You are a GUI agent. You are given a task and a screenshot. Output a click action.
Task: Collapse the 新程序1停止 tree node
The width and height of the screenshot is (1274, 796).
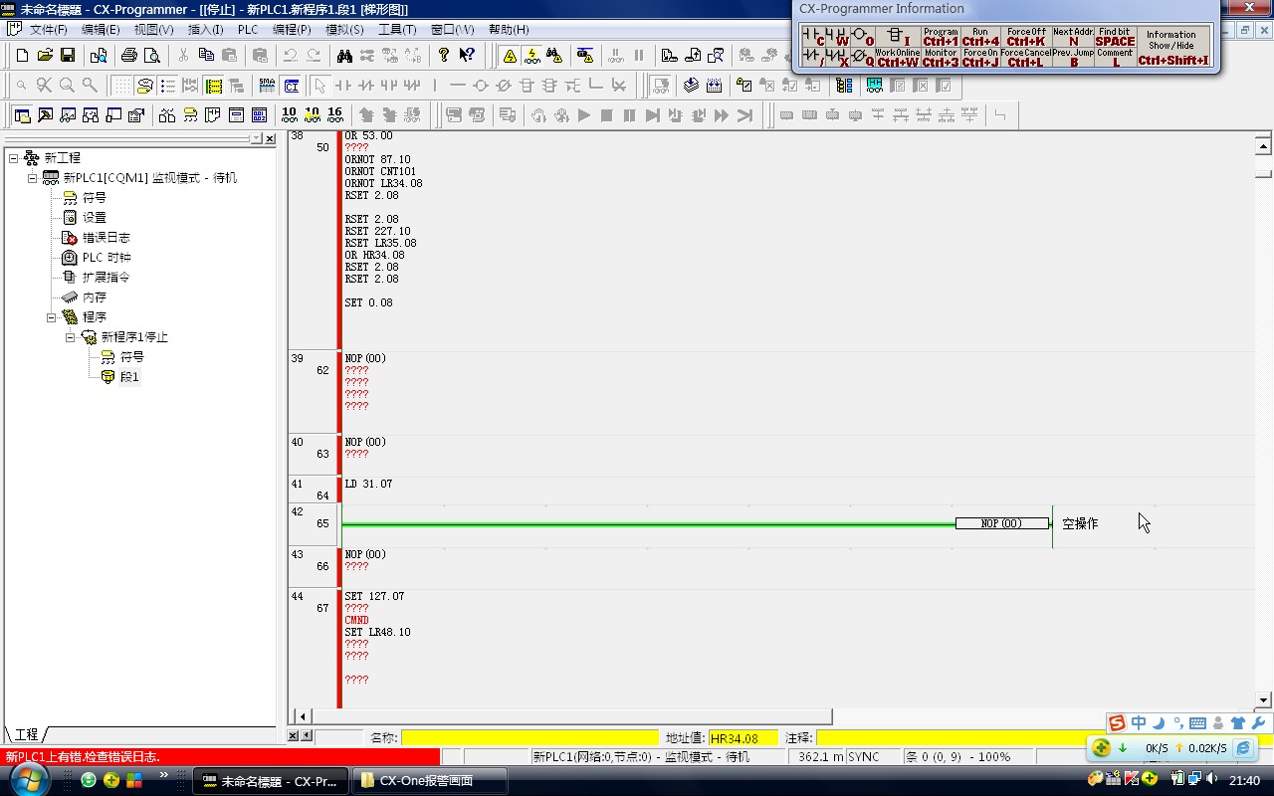pyautogui.click(x=71, y=337)
